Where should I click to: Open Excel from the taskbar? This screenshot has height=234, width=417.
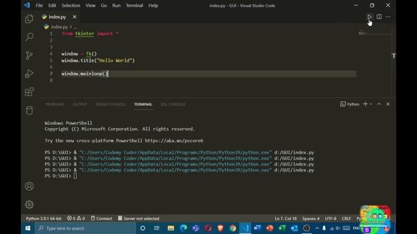282,228
